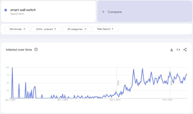Click the Interest over time heading
This screenshot has height=114, width=193.
tap(19, 50)
